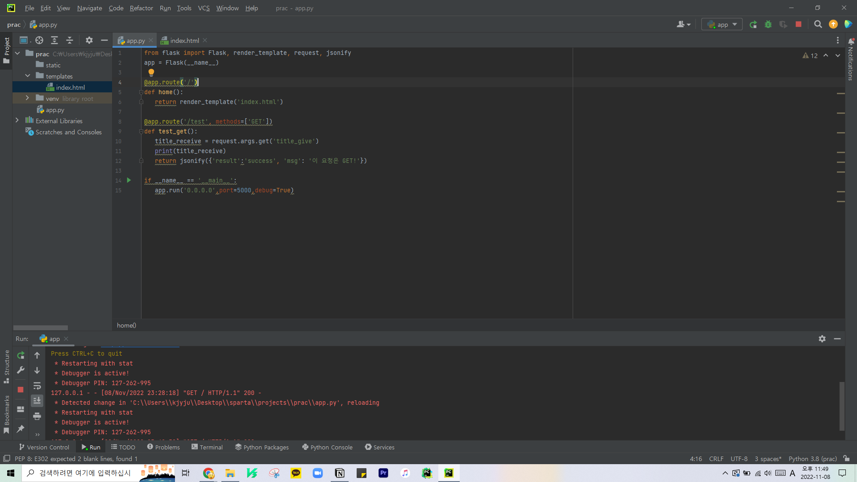Go to next highlighted warning arrow
This screenshot has width=857, height=482.
tap(838, 55)
